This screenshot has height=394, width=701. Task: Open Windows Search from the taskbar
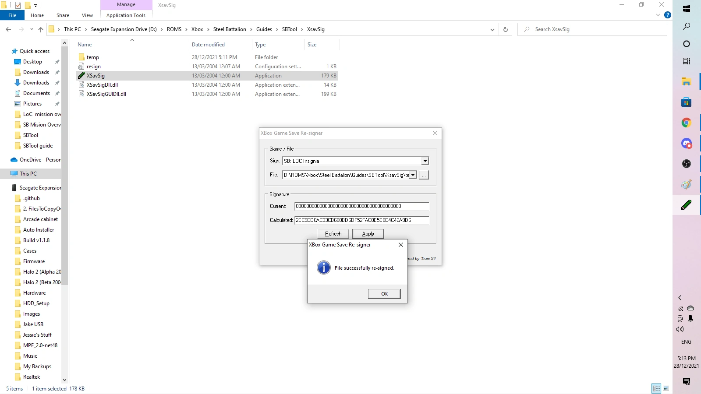(687, 26)
